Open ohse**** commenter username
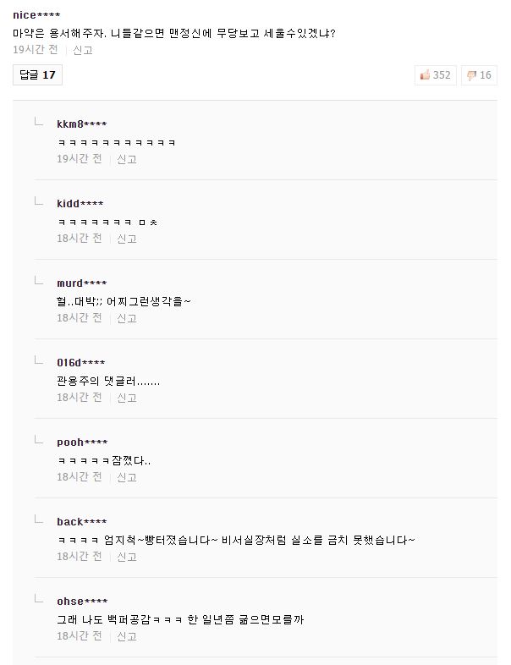 [x=82, y=602]
